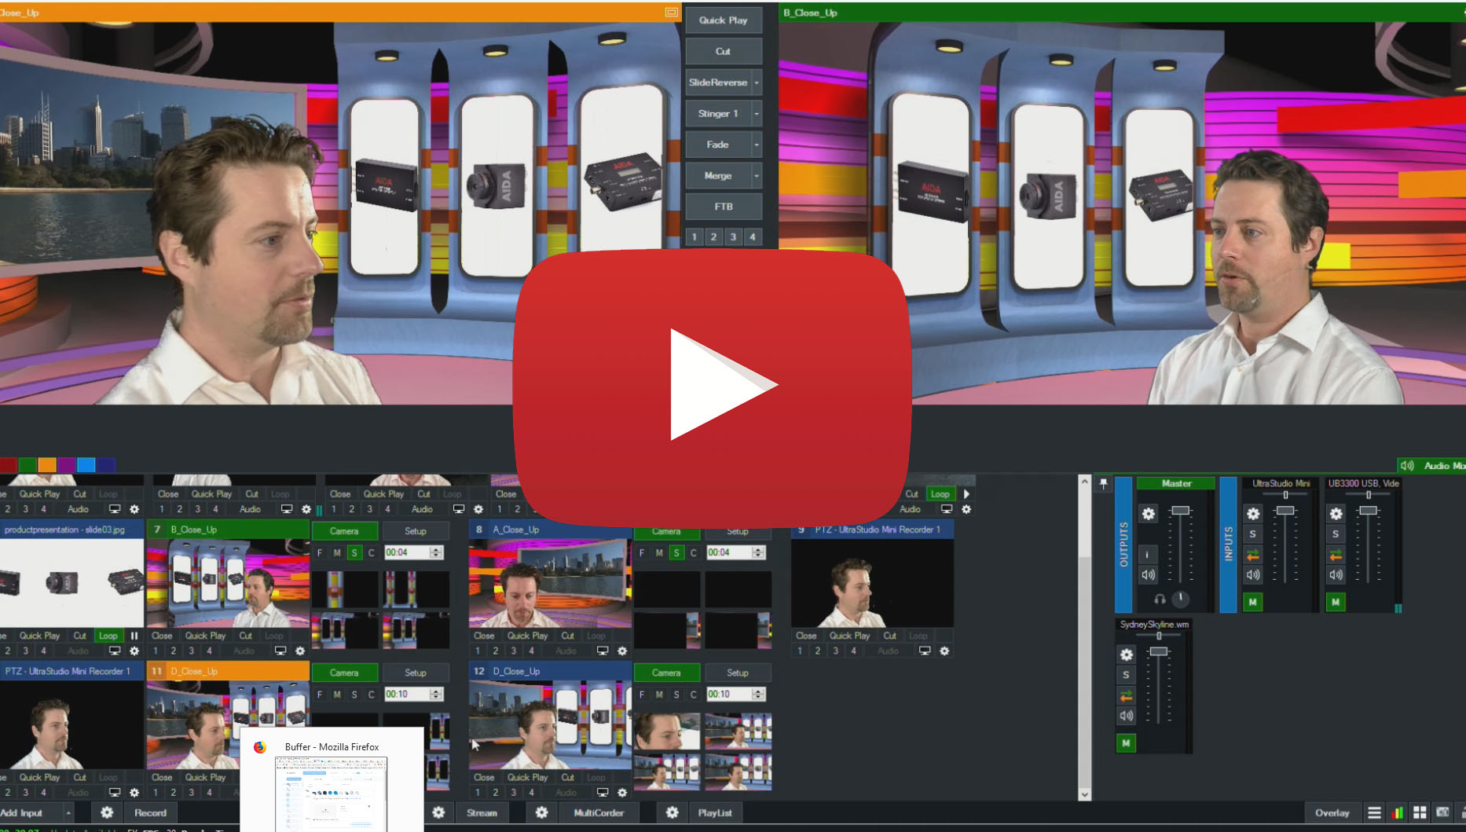1466x832 pixels.
Task: Select the A_Close_Up input 8 thumbnail
Action: 550,583
